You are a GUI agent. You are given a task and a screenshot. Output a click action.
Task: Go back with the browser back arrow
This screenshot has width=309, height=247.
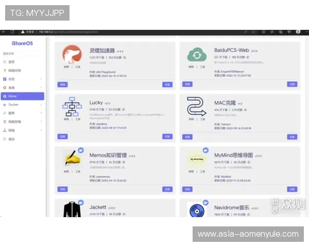point(4,32)
